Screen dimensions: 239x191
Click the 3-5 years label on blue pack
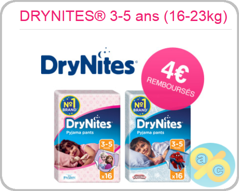click(177, 145)
